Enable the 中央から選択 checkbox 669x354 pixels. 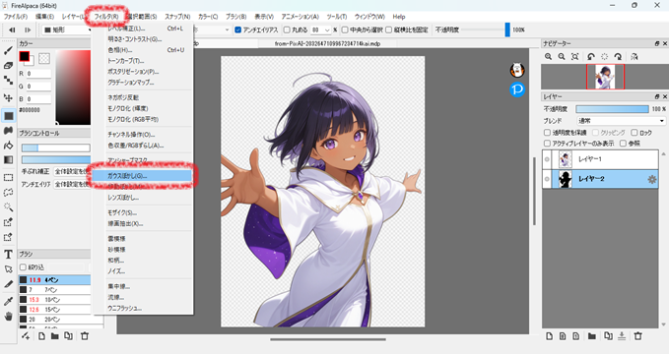345,29
